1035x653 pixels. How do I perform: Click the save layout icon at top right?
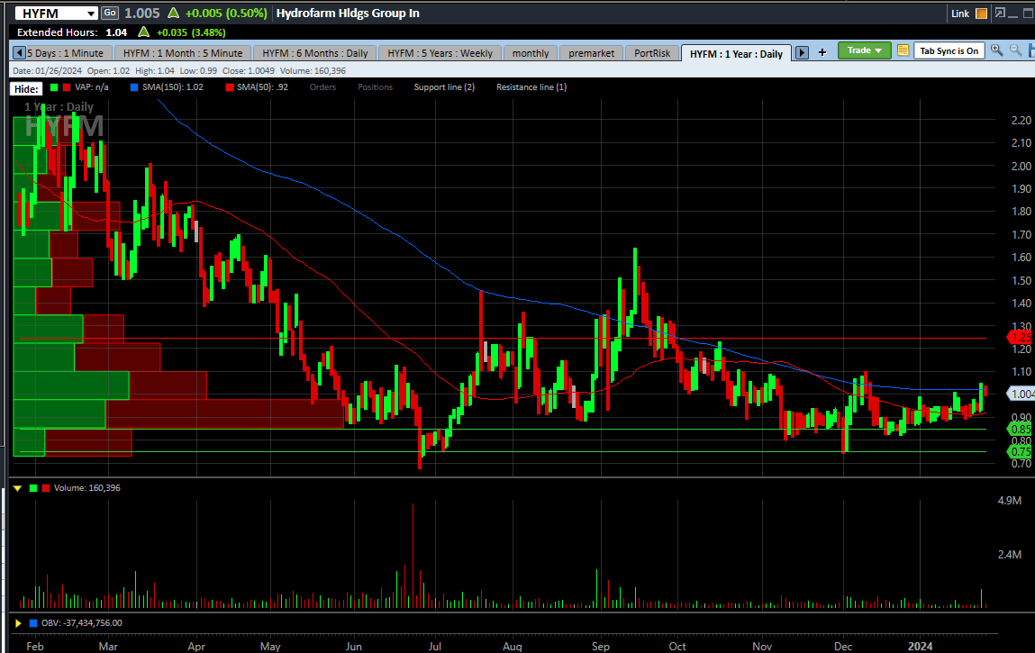(1031, 50)
